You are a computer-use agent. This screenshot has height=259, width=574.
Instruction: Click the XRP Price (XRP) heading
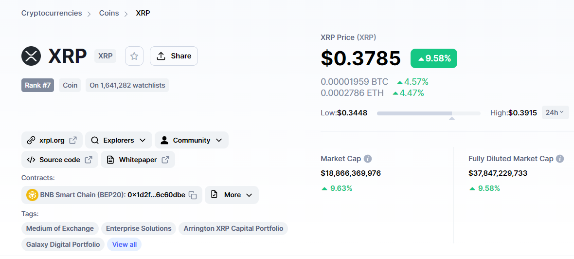(x=348, y=37)
